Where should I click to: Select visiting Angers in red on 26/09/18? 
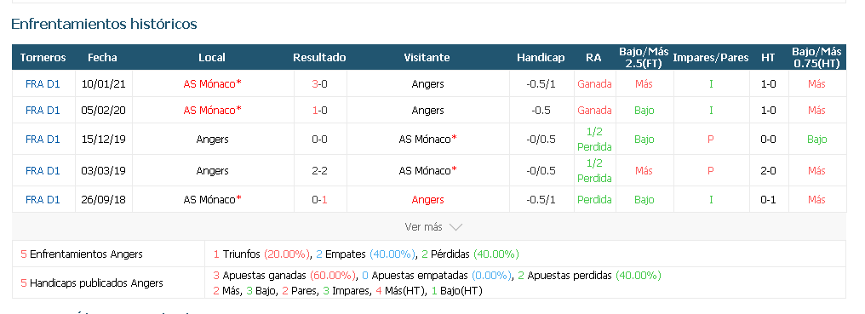click(427, 200)
